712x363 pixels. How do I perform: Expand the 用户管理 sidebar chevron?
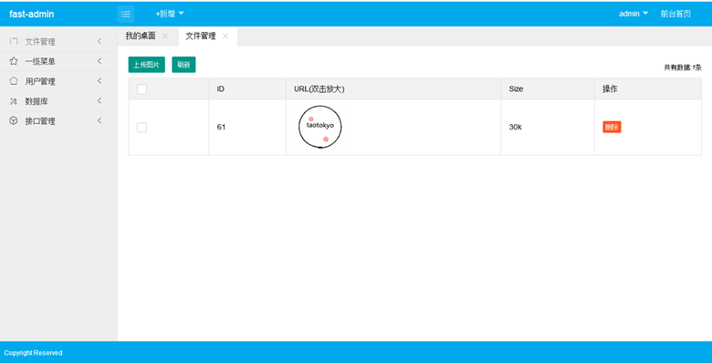99,81
